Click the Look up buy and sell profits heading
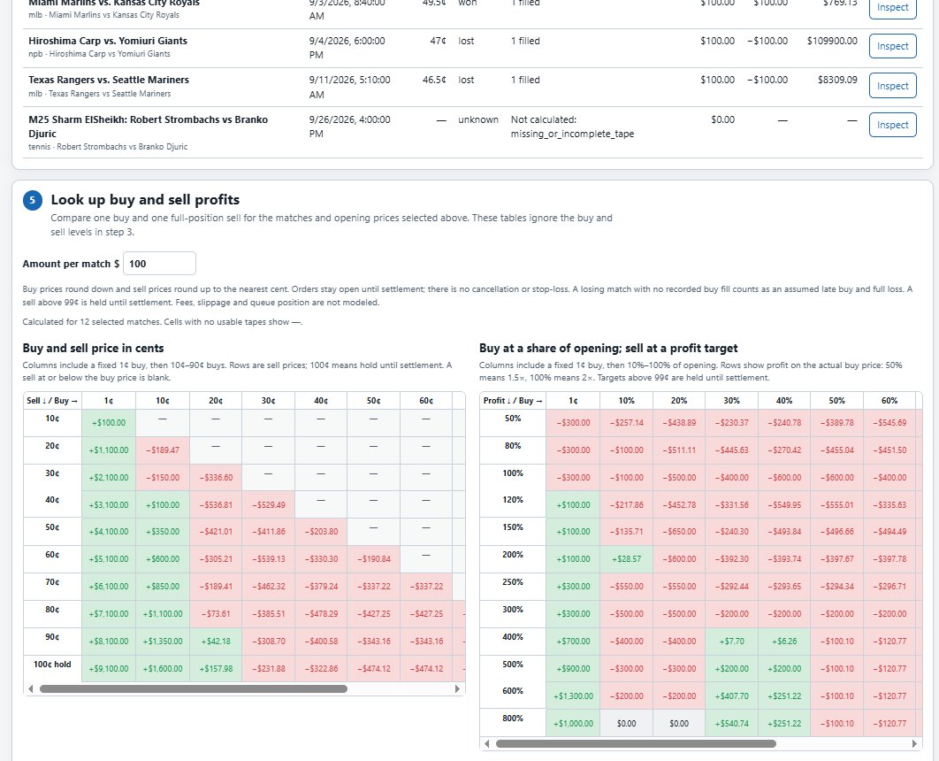This screenshot has height=761, width=939. point(145,199)
